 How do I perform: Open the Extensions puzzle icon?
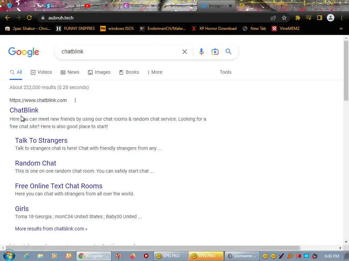[x=298, y=18]
